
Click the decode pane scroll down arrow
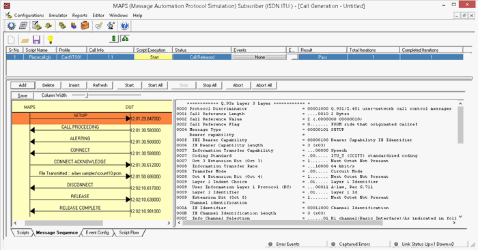click(x=460, y=217)
